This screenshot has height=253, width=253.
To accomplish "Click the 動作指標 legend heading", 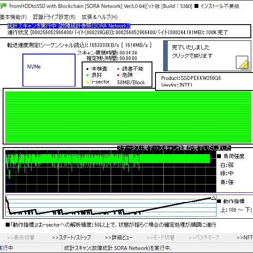I will 231,201.
